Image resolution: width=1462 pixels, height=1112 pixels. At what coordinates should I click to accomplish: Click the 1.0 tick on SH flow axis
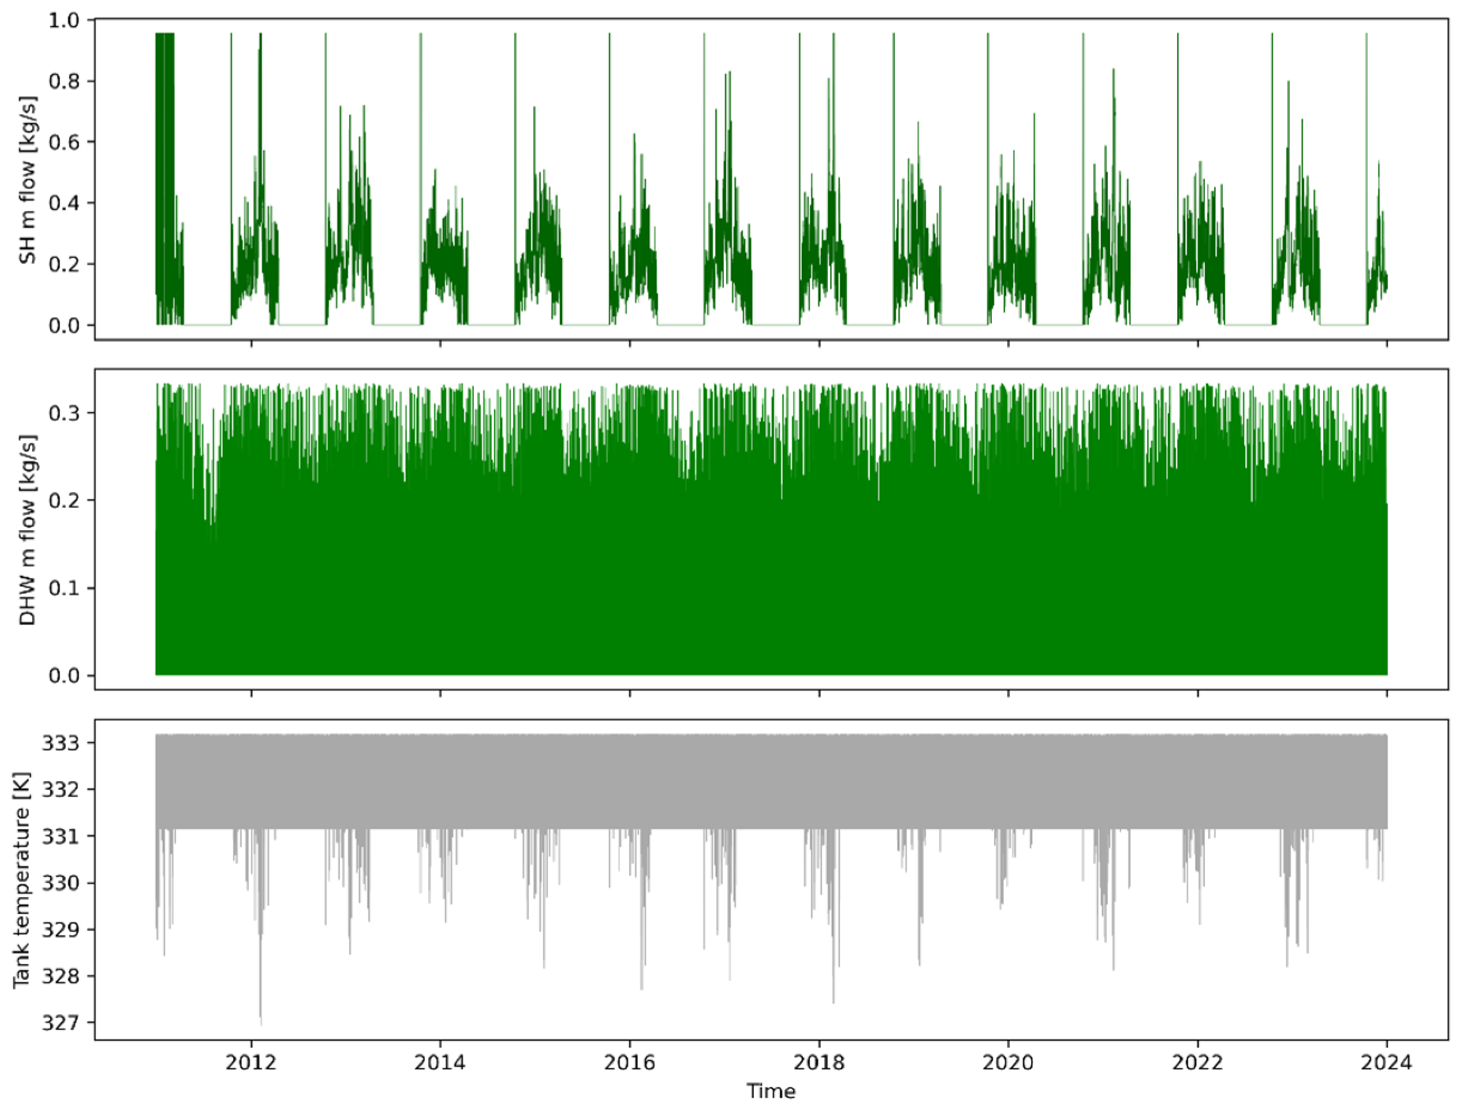coord(63,21)
